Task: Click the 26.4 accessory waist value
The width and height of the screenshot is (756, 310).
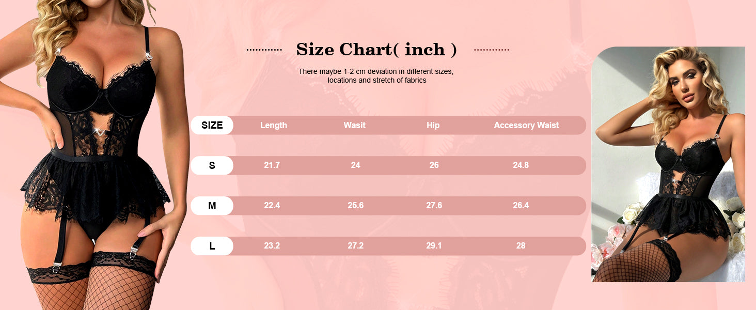Action: click(521, 206)
